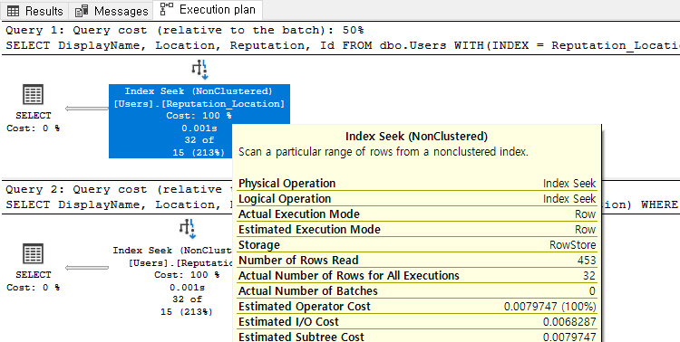Select the Query 2 SELECT operator icon
This screenshot has width=680, height=342.
(33, 253)
